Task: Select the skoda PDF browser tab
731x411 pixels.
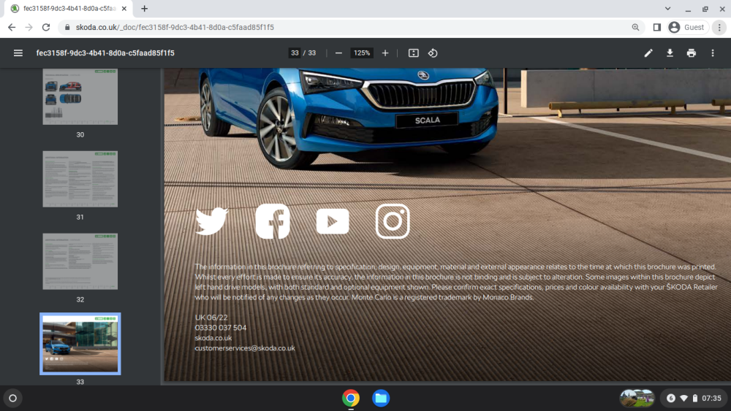Action: coord(69,8)
